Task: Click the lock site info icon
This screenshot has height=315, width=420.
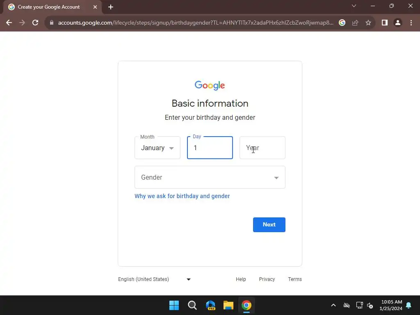Action: (x=52, y=23)
